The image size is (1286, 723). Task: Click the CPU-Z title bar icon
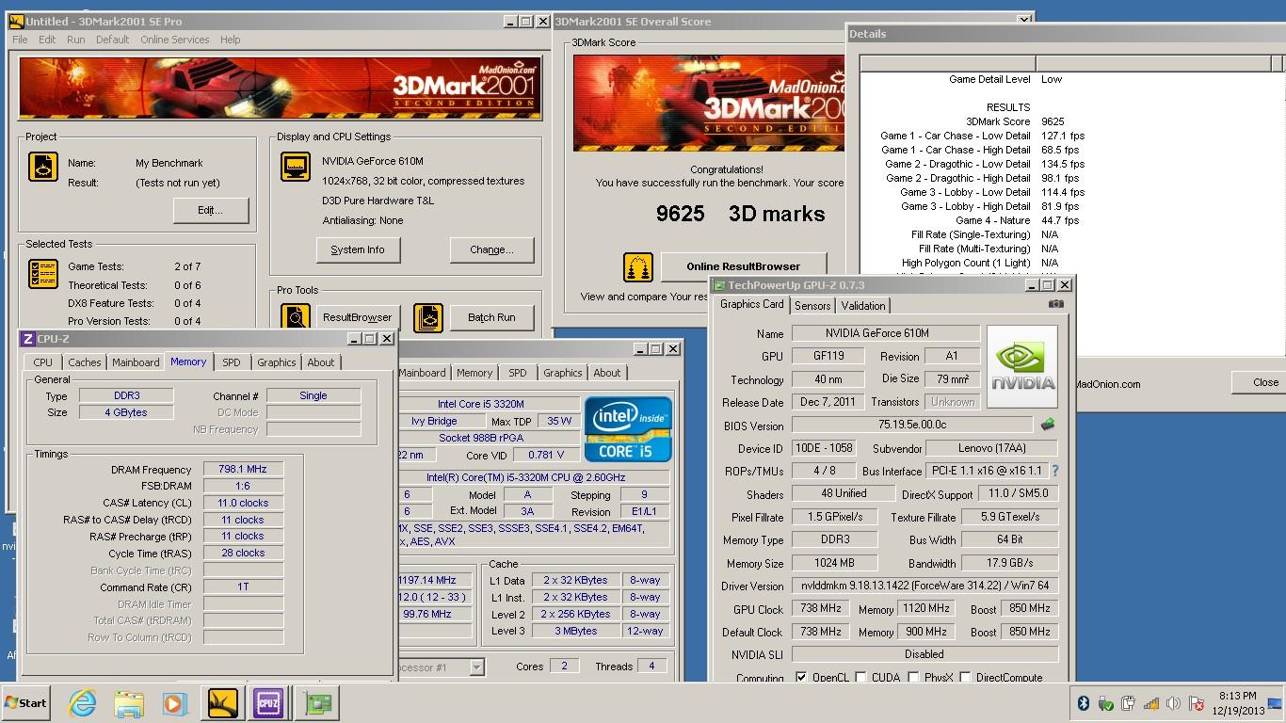tap(28, 339)
